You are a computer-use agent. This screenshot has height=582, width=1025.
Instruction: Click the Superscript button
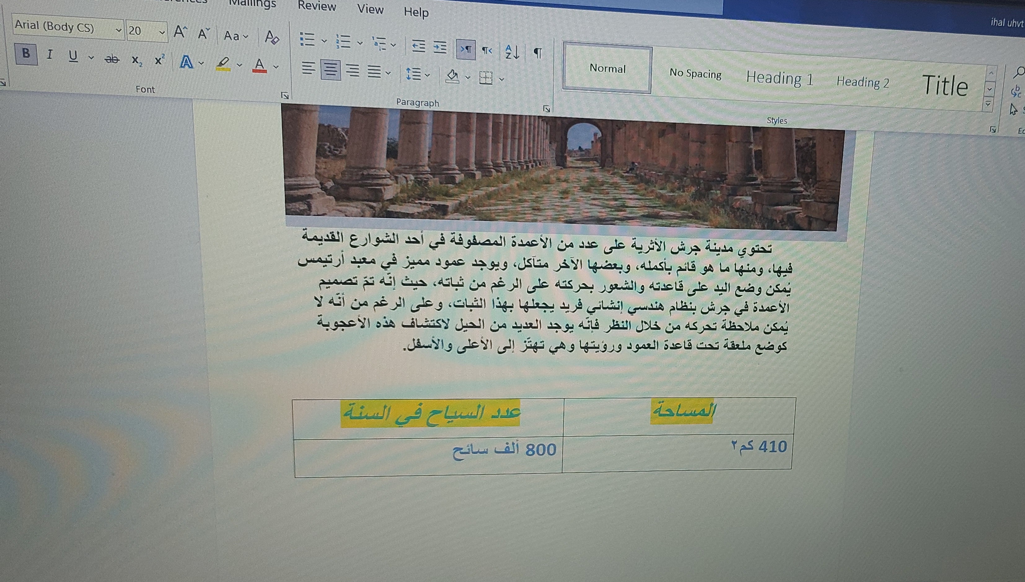coord(160,60)
